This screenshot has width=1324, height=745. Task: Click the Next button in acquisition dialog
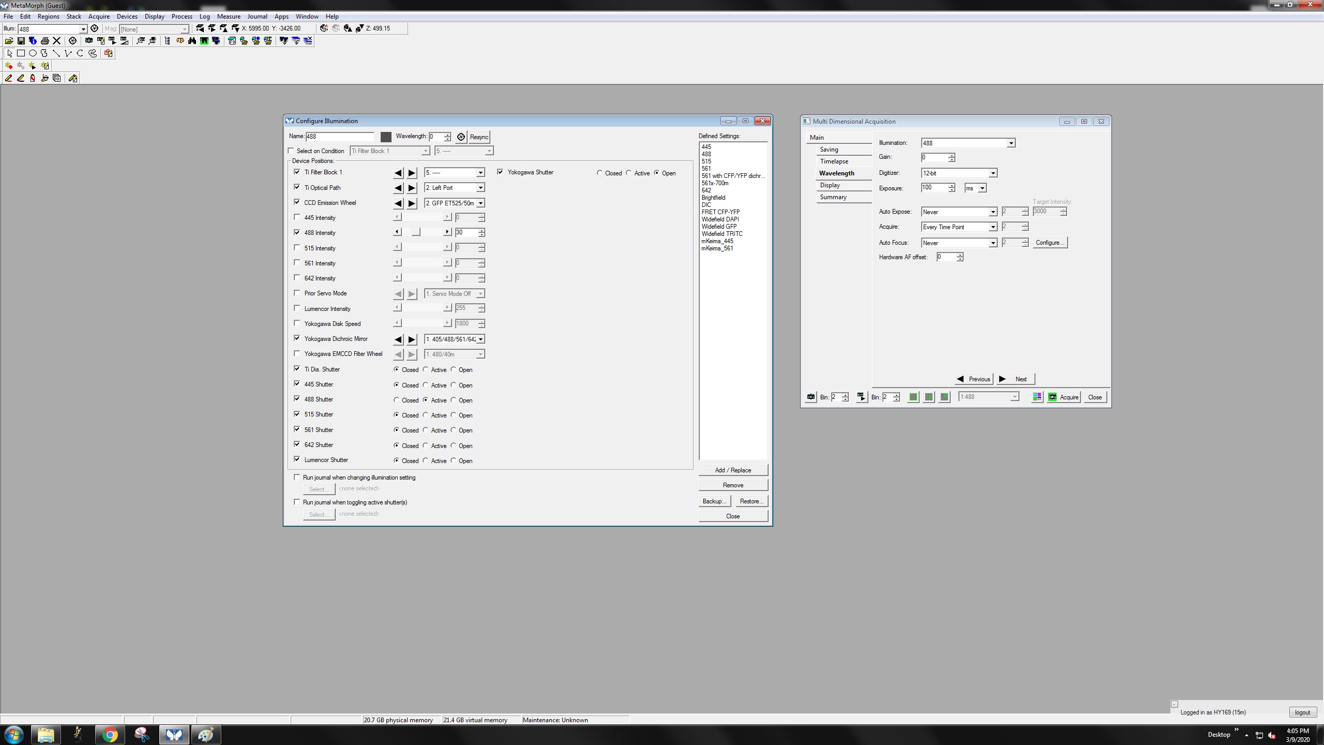click(x=1016, y=379)
